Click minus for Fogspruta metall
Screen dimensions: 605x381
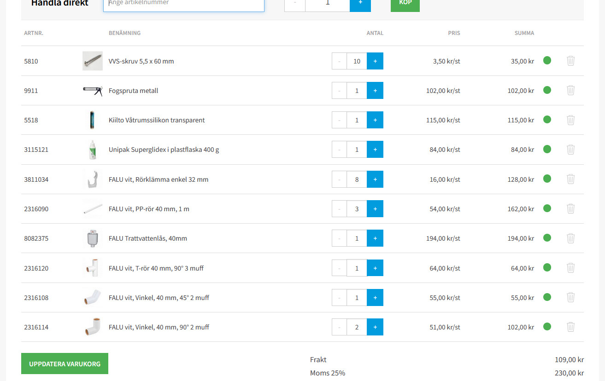point(339,91)
